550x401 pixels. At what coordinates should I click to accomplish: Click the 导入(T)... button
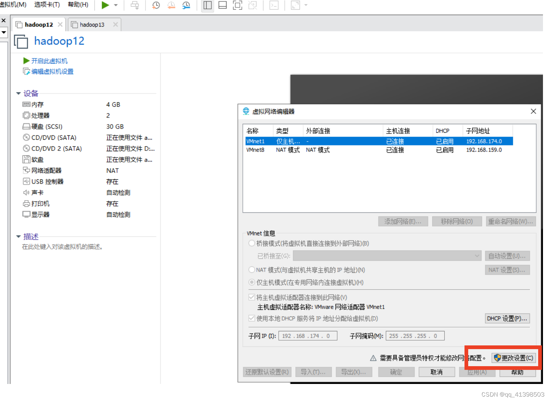313,372
